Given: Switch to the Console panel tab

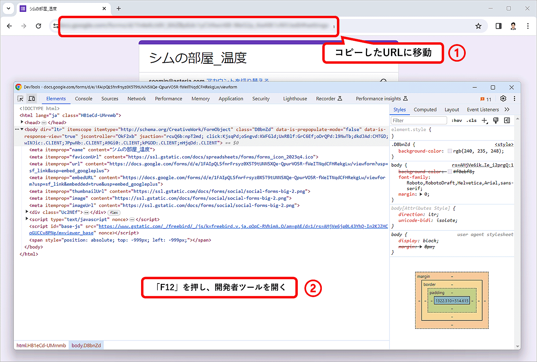Looking at the screenshot, I should [x=84, y=99].
